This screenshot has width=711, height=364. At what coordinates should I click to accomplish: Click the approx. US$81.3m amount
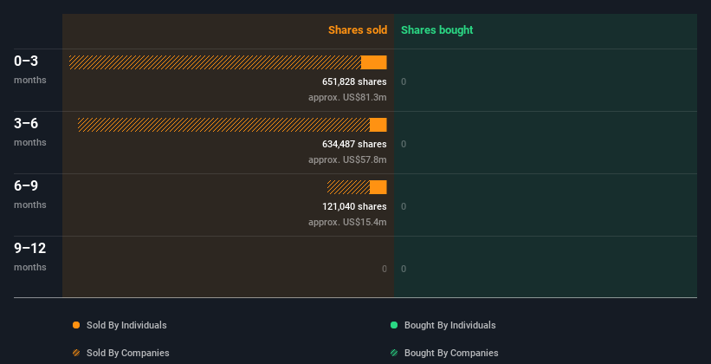click(x=347, y=97)
